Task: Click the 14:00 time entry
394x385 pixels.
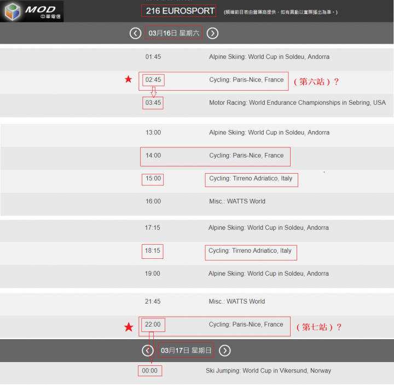Action: click(153, 156)
